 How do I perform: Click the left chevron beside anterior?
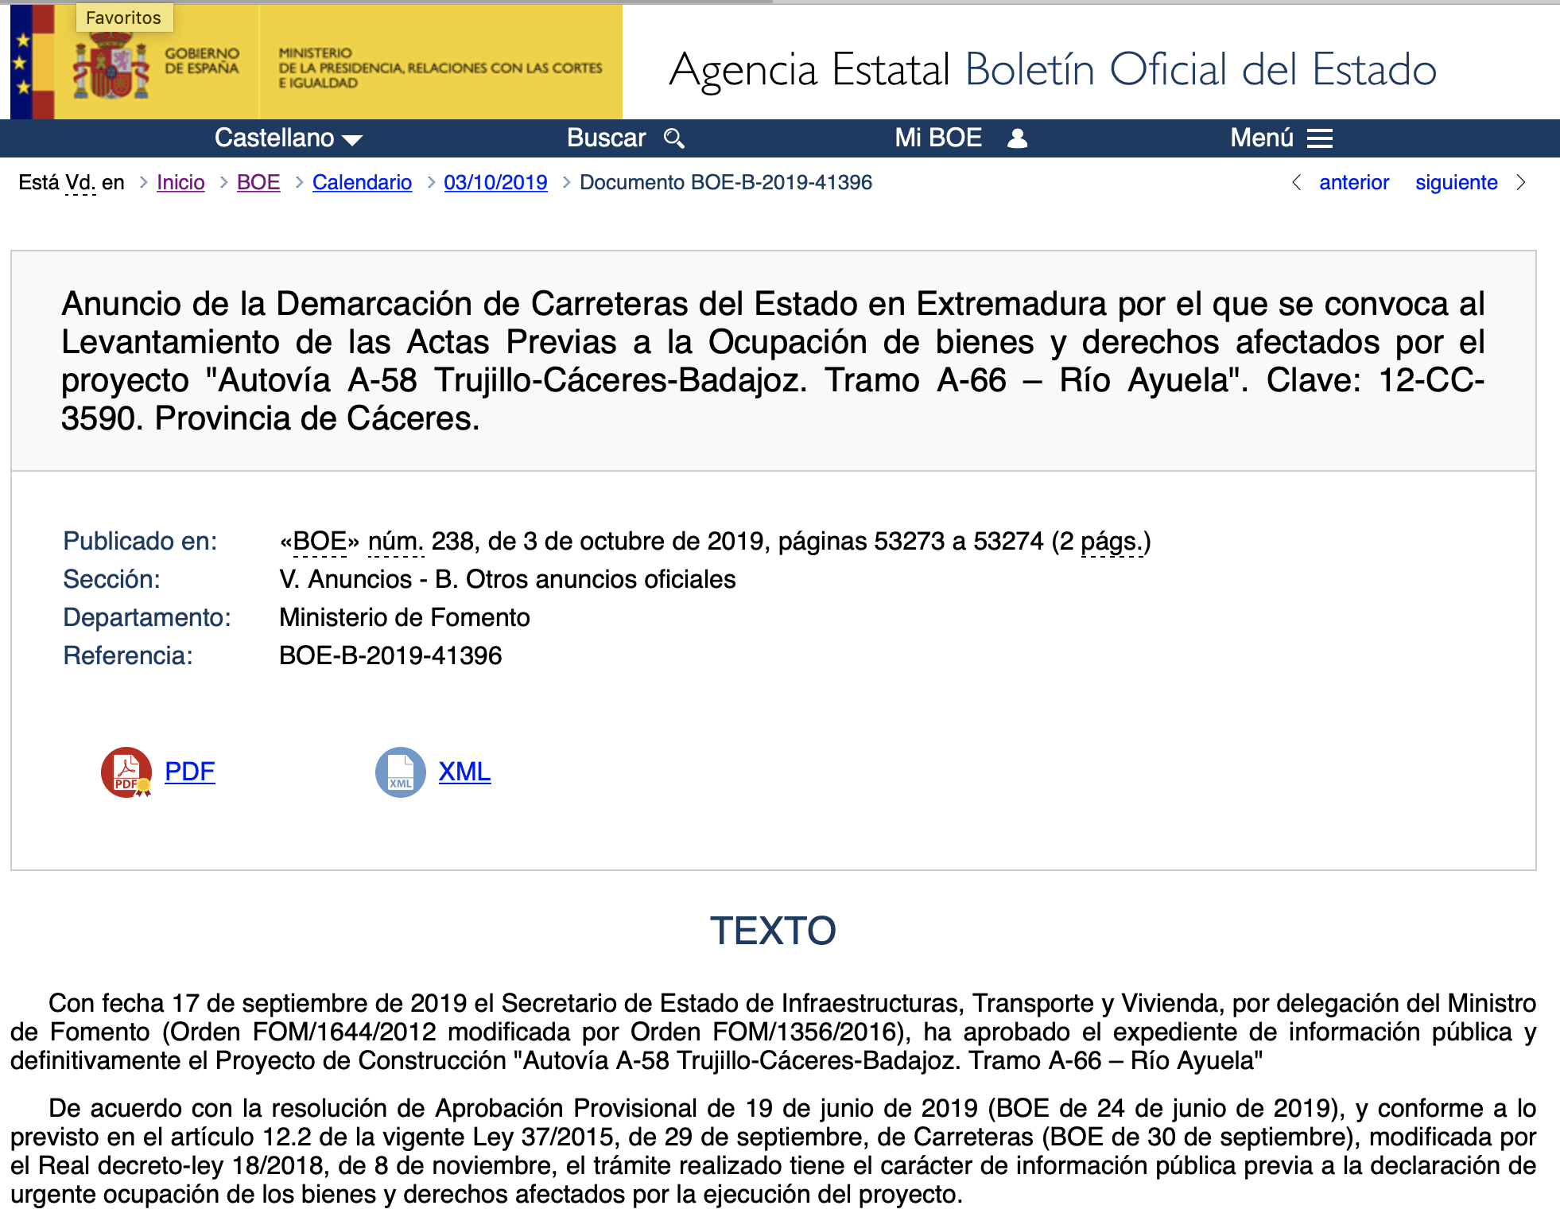(x=1296, y=182)
